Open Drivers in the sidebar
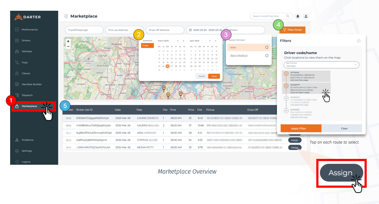The height and width of the screenshot is (204, 379). point(26,40)
